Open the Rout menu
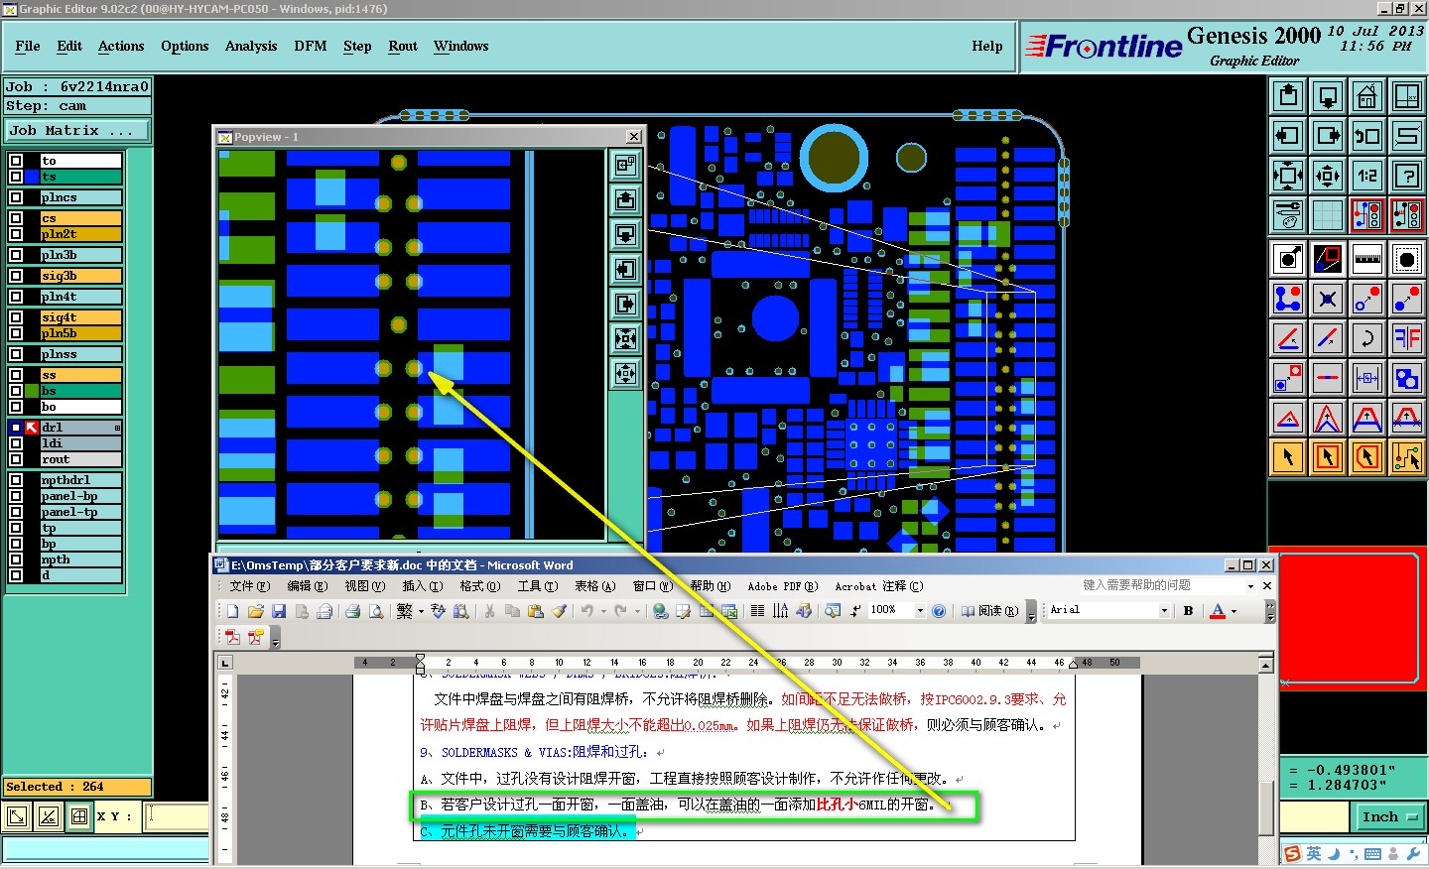Viewport: 1429px width, 869px height. (403, 47)
